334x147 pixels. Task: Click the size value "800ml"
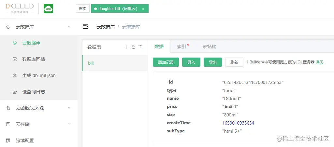pos(230,115)
